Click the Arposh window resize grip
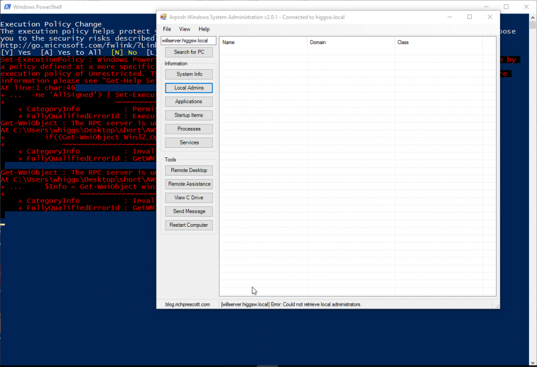The height and width of the screenshot is (367, 537). pyautogui.click(x=497, y=306)
